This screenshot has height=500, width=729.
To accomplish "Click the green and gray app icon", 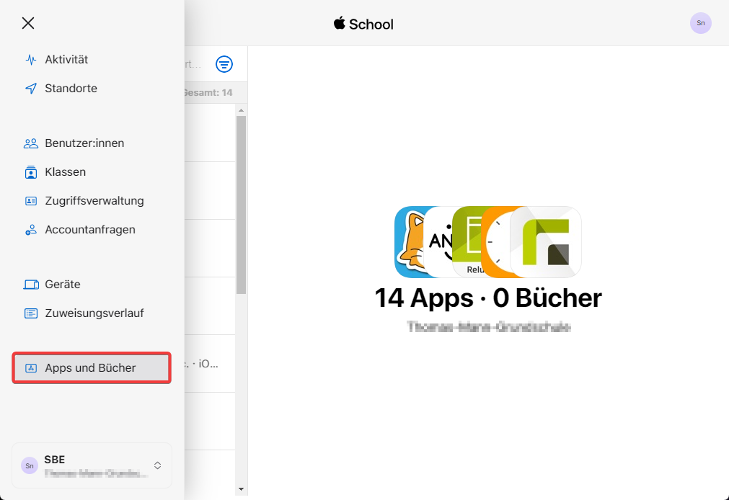I will [x=546, y=242].
